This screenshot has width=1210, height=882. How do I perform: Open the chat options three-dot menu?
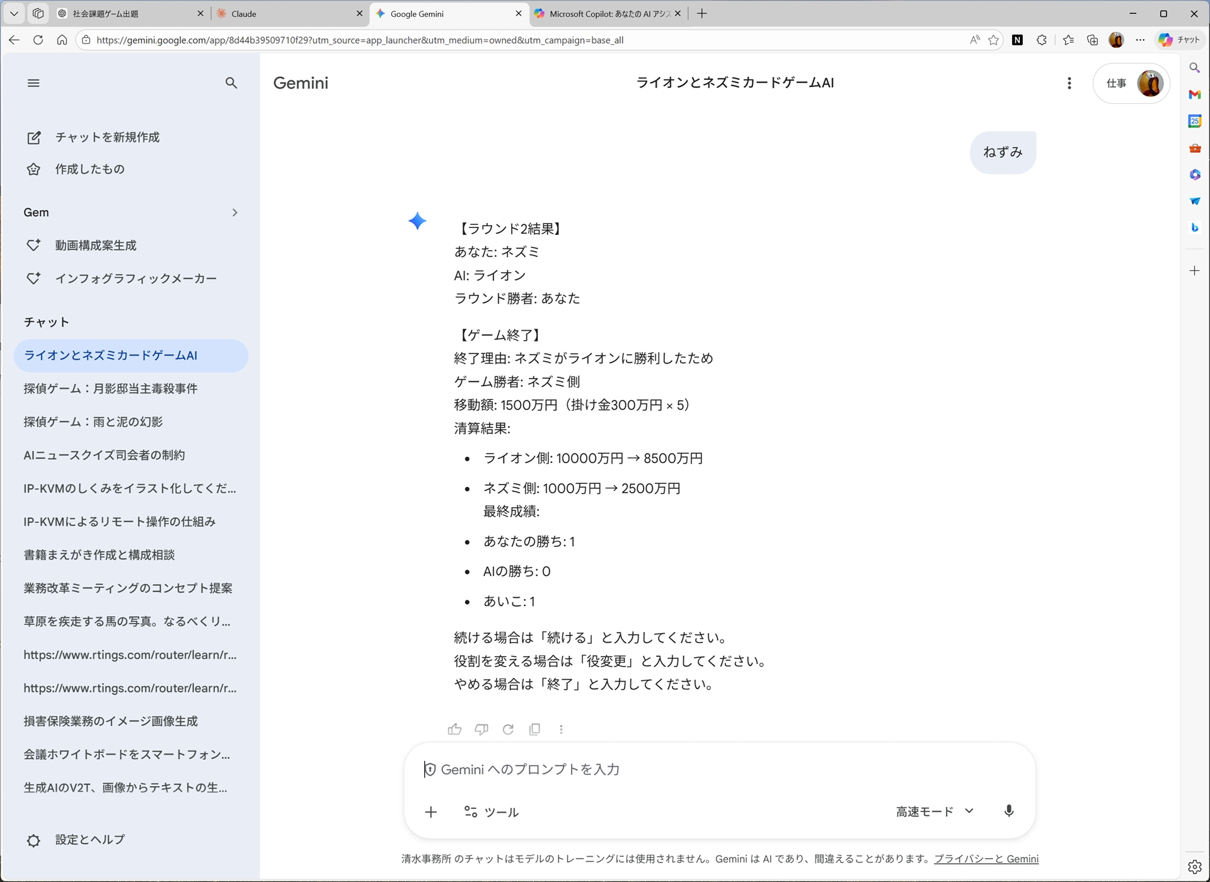1069,83
